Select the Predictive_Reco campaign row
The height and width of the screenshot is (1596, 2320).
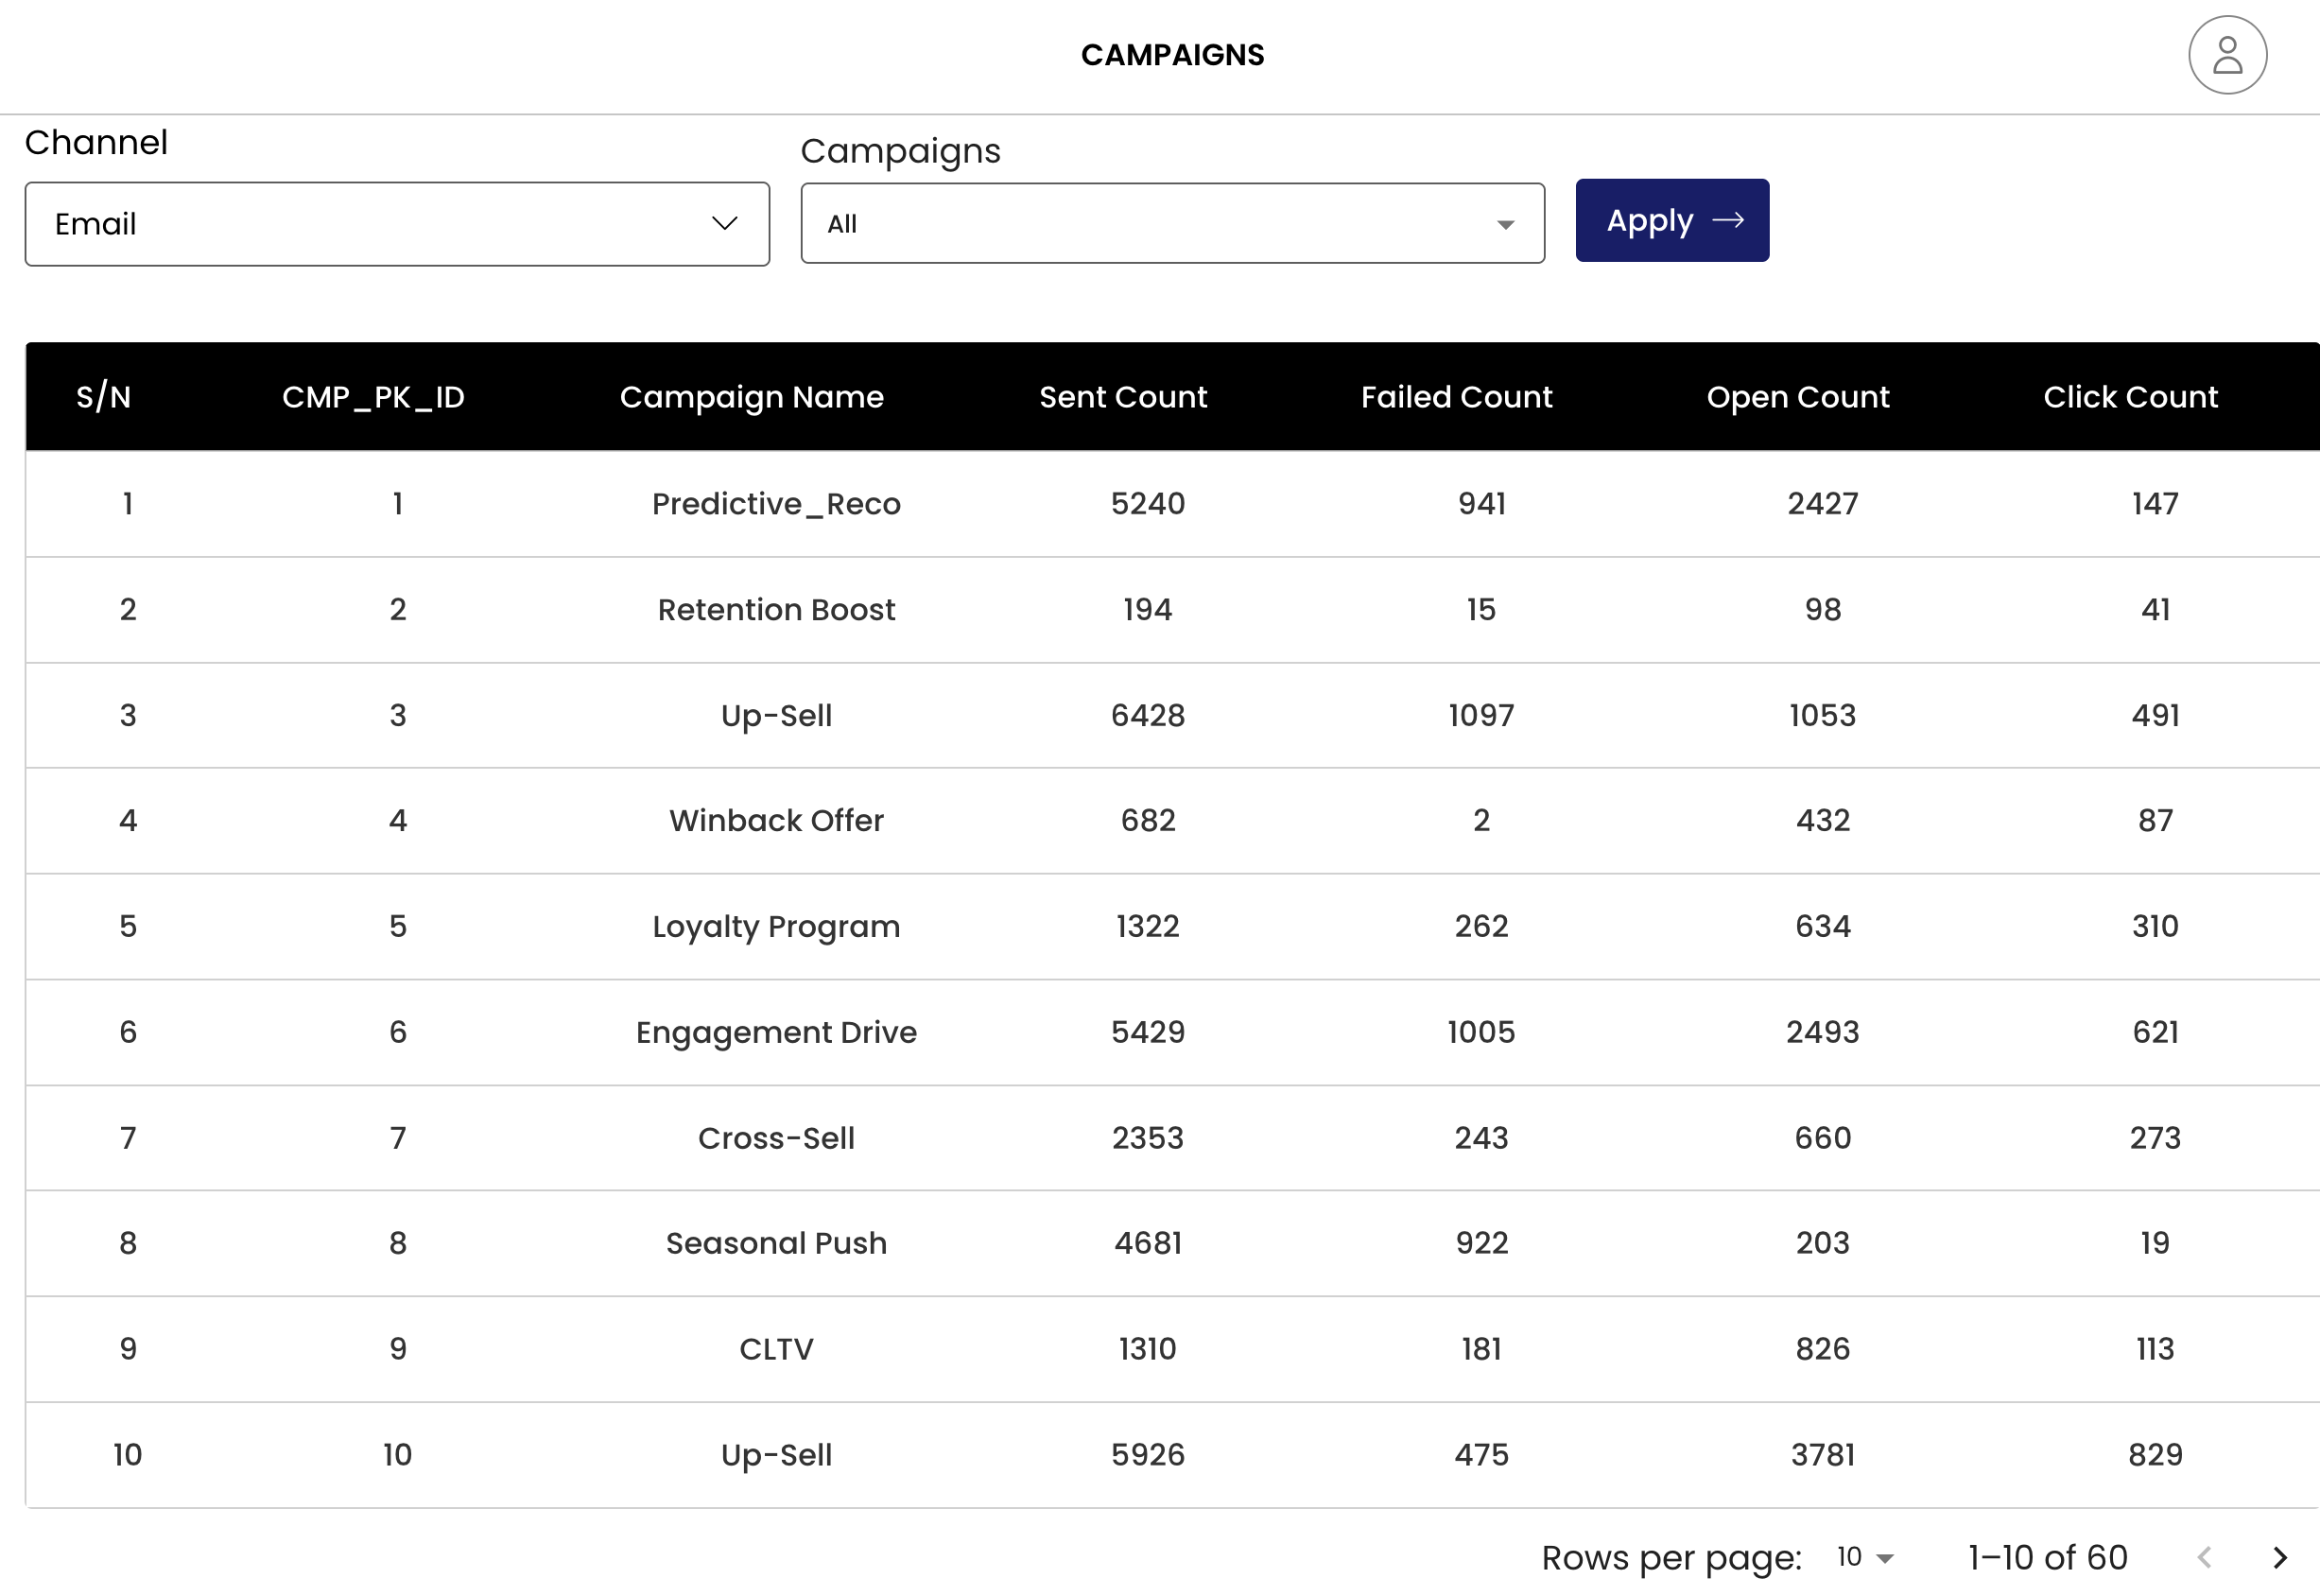pyautogui.click(x=776, y=504)
